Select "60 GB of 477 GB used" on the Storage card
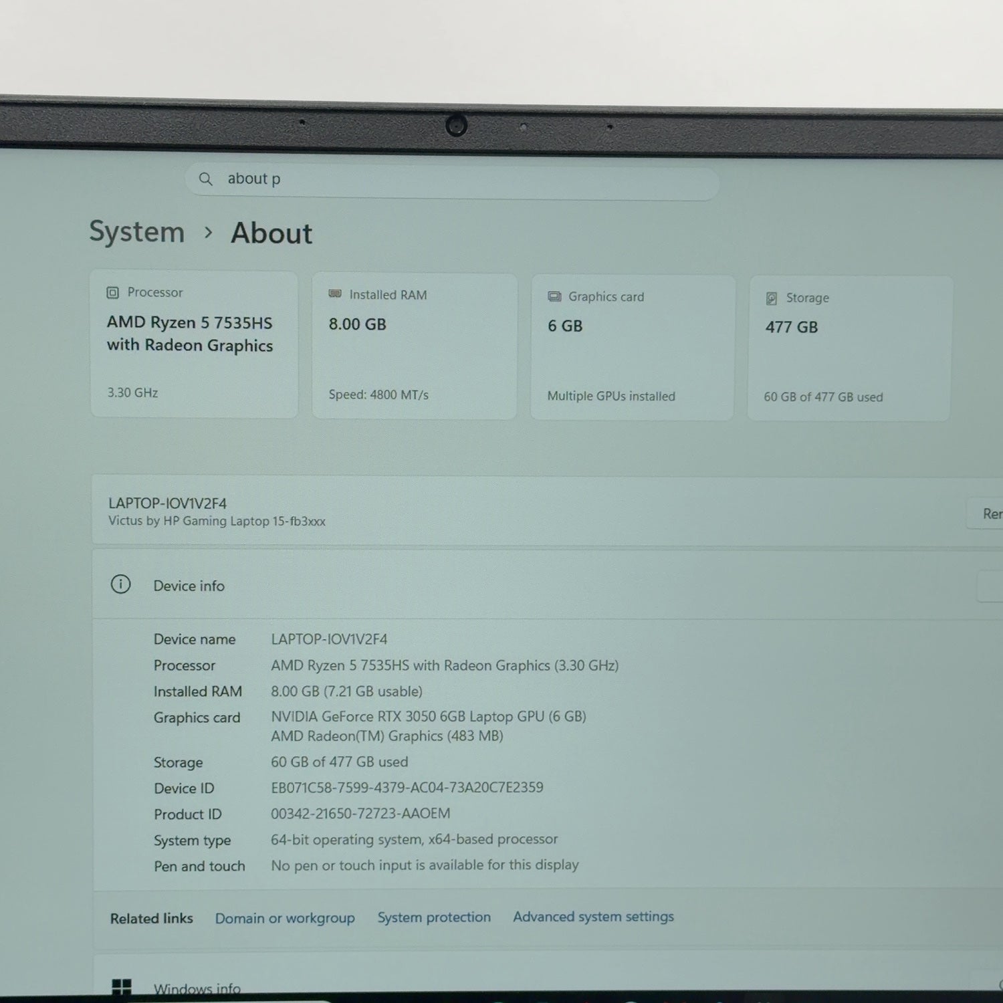The image size is (1003, 1003). pyautogui.click(x=823, y=397)
